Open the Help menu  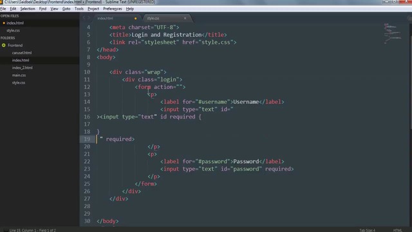click(x=130, y=8)
